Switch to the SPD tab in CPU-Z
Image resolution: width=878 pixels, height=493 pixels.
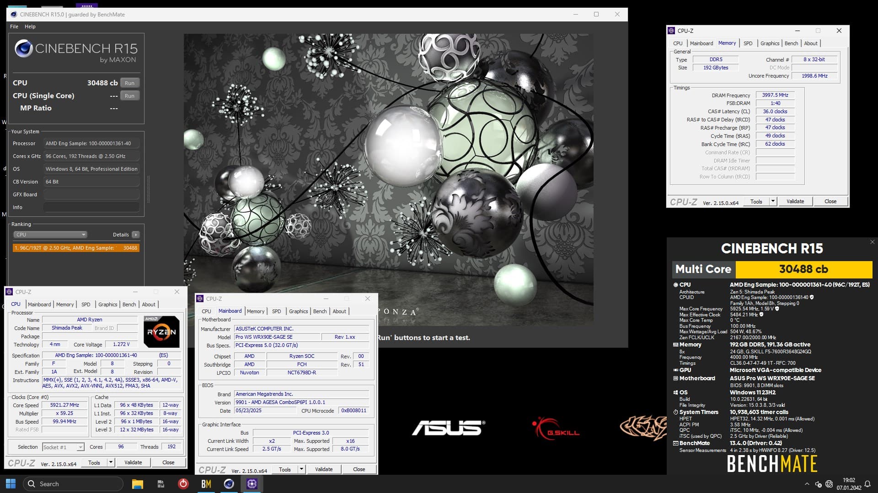click(86, 304)
